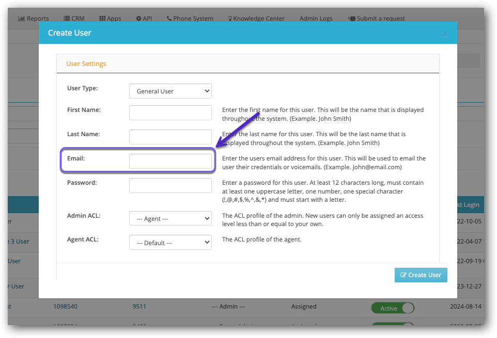Screen dimensions: 497x338
Task: Open the API menu with gear icon
Action: 144,19
